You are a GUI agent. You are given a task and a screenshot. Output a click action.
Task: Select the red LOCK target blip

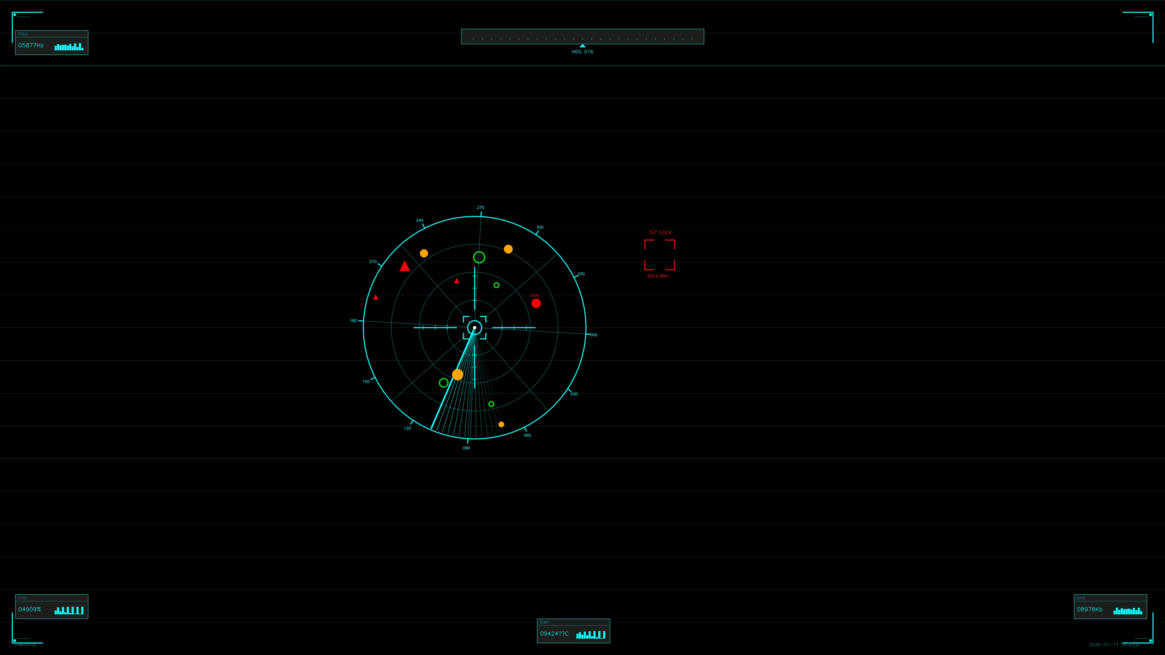(536, 303)
